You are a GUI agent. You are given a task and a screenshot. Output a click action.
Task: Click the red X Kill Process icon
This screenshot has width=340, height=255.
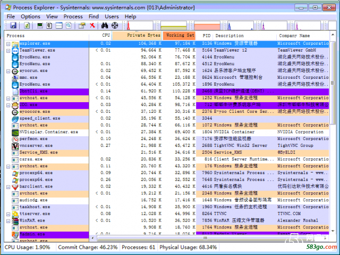point(92,26)
